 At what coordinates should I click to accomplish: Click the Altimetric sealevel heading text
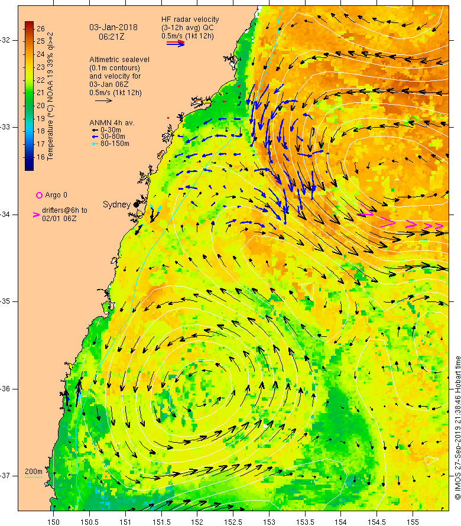click(119, 59)
